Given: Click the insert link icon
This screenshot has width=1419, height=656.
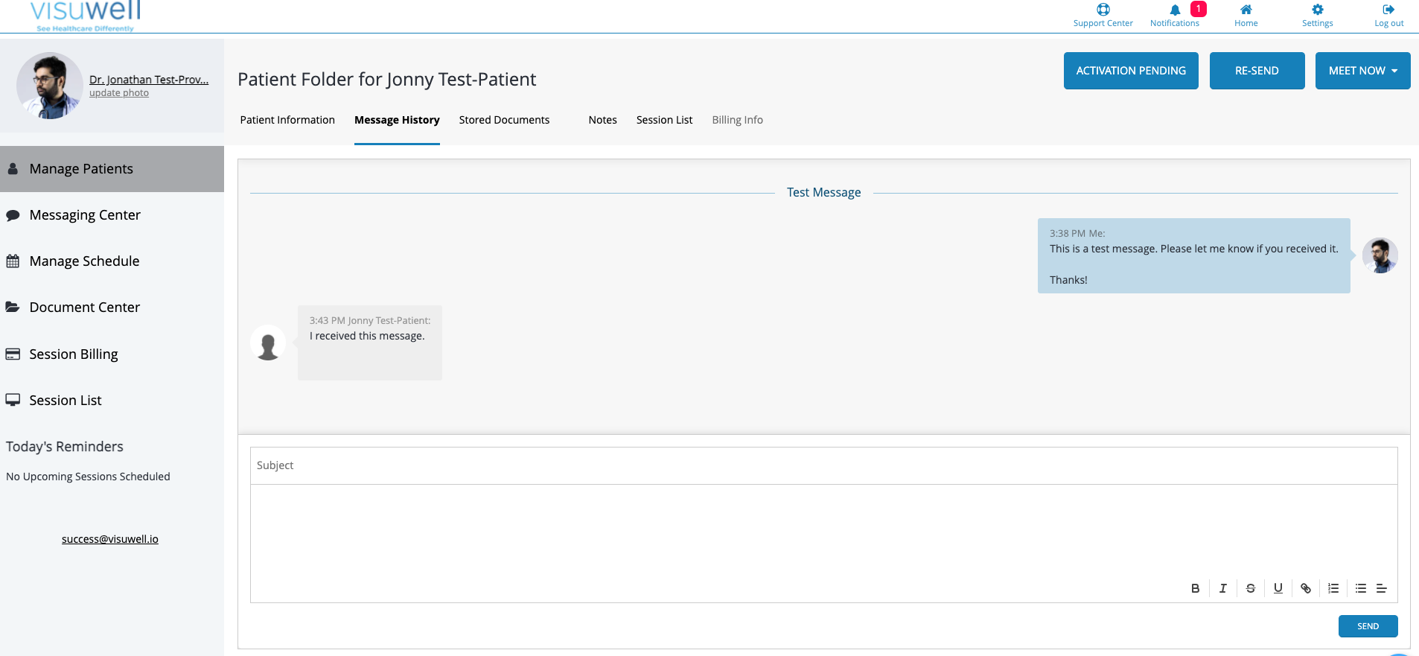Looking at the screenshot, I should pos(1306,588).
